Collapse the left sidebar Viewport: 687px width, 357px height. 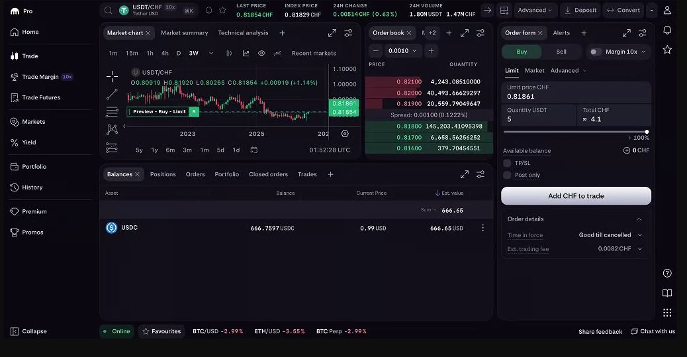pos(28,331)
